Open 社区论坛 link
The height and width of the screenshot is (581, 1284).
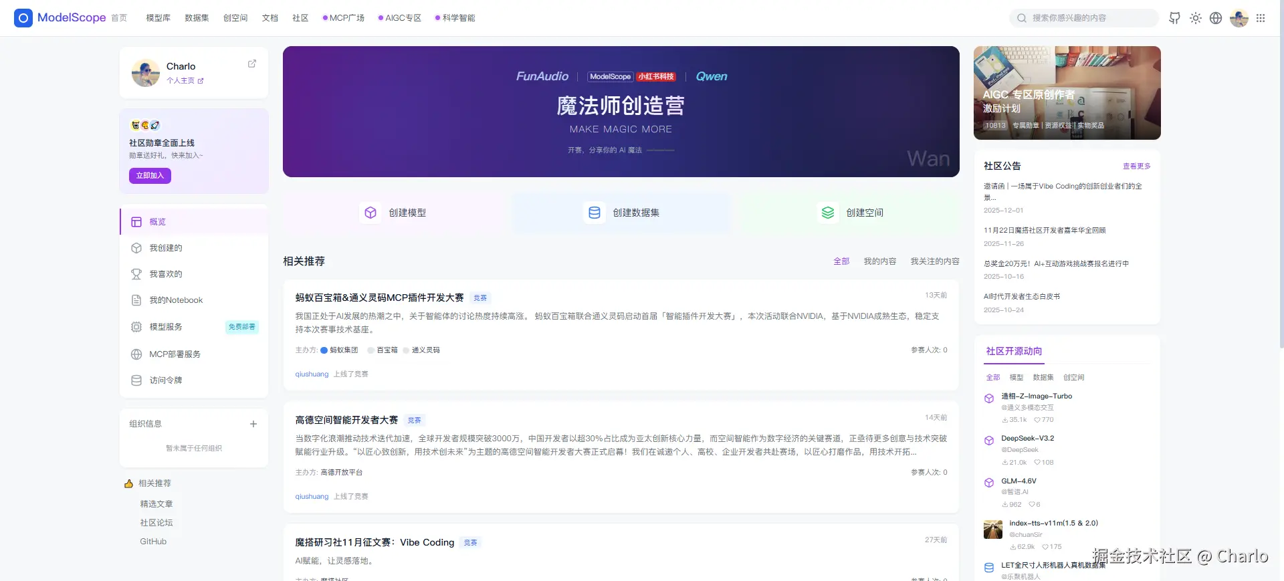156,523
